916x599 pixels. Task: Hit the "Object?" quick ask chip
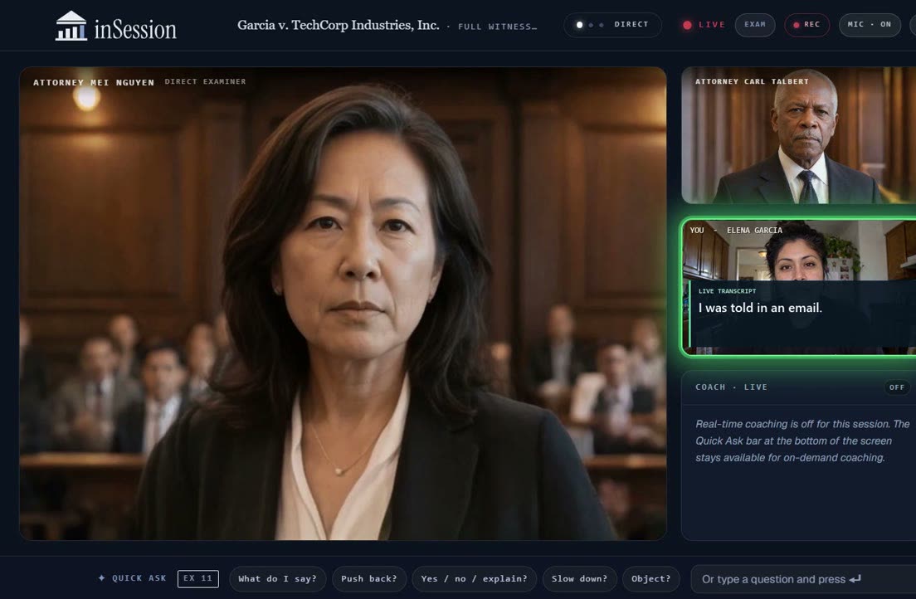pos(650,578)
